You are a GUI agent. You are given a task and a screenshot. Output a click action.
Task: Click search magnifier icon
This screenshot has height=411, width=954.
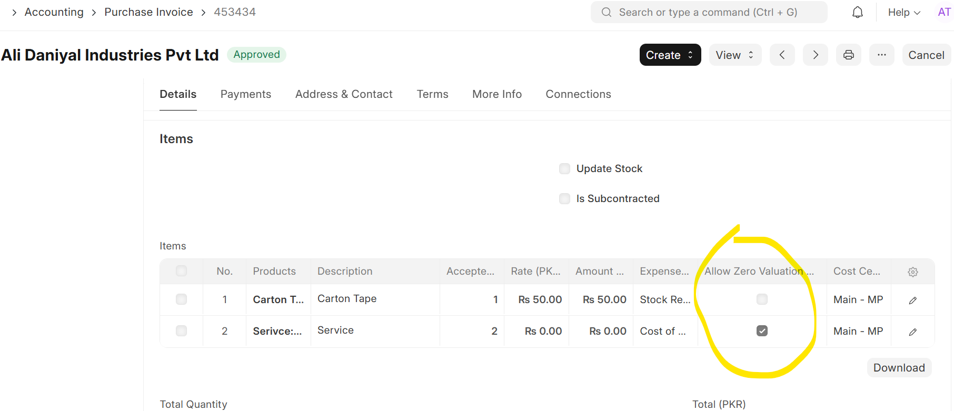tap(607, 12)
